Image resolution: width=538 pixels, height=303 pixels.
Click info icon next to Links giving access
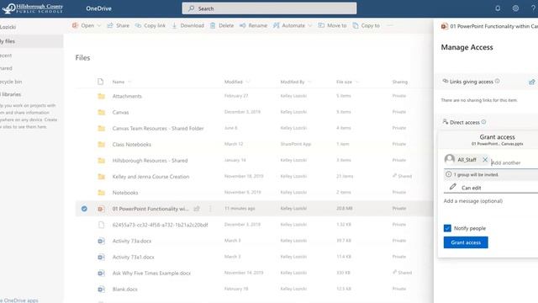pos(497,81)
